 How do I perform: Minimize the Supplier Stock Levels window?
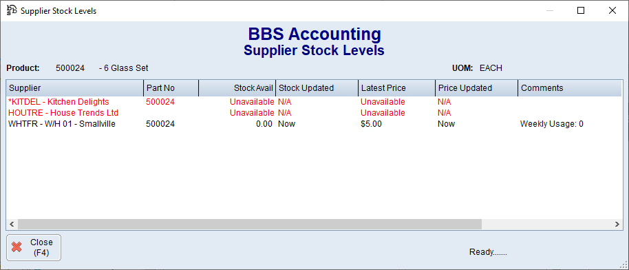click(x=550, y=11)
